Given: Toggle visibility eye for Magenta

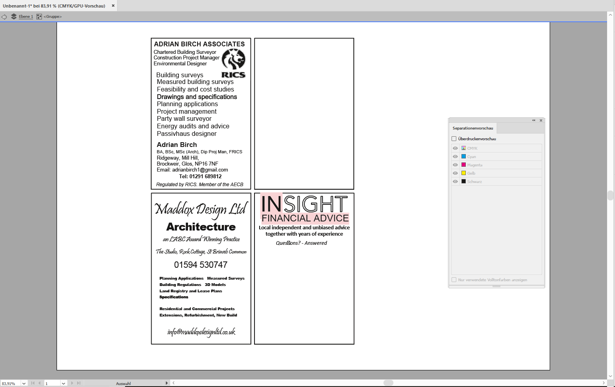Looking at the screenshot, I should coord(455,165).
